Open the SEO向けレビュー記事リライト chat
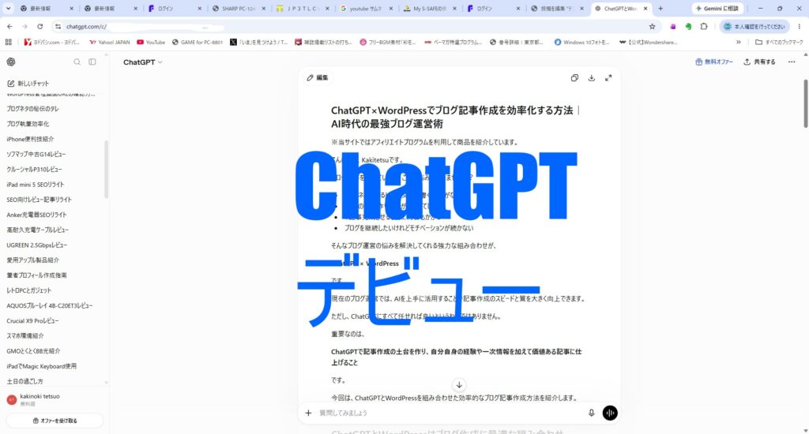 point(40,200)
